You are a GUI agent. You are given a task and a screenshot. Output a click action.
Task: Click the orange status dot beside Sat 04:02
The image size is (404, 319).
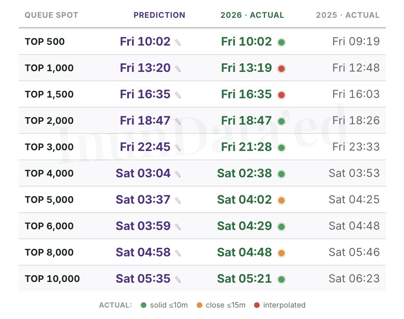pyautogui.click(x=281, y=200)
